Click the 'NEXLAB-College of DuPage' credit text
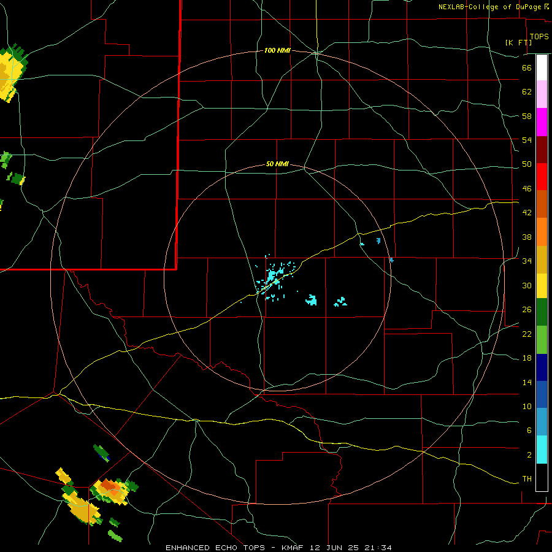The width and height of the screenshot is (552, 552). tap(489, 7)
